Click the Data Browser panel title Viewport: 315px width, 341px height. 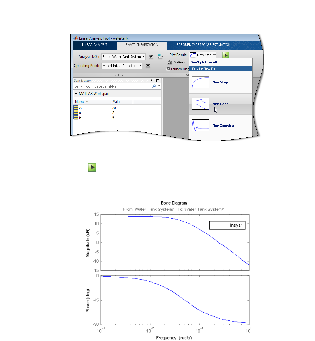82,80
